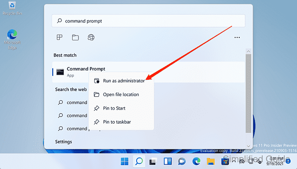Open Chat from the taskbar

pyautogui.click(x=182, y=161)
